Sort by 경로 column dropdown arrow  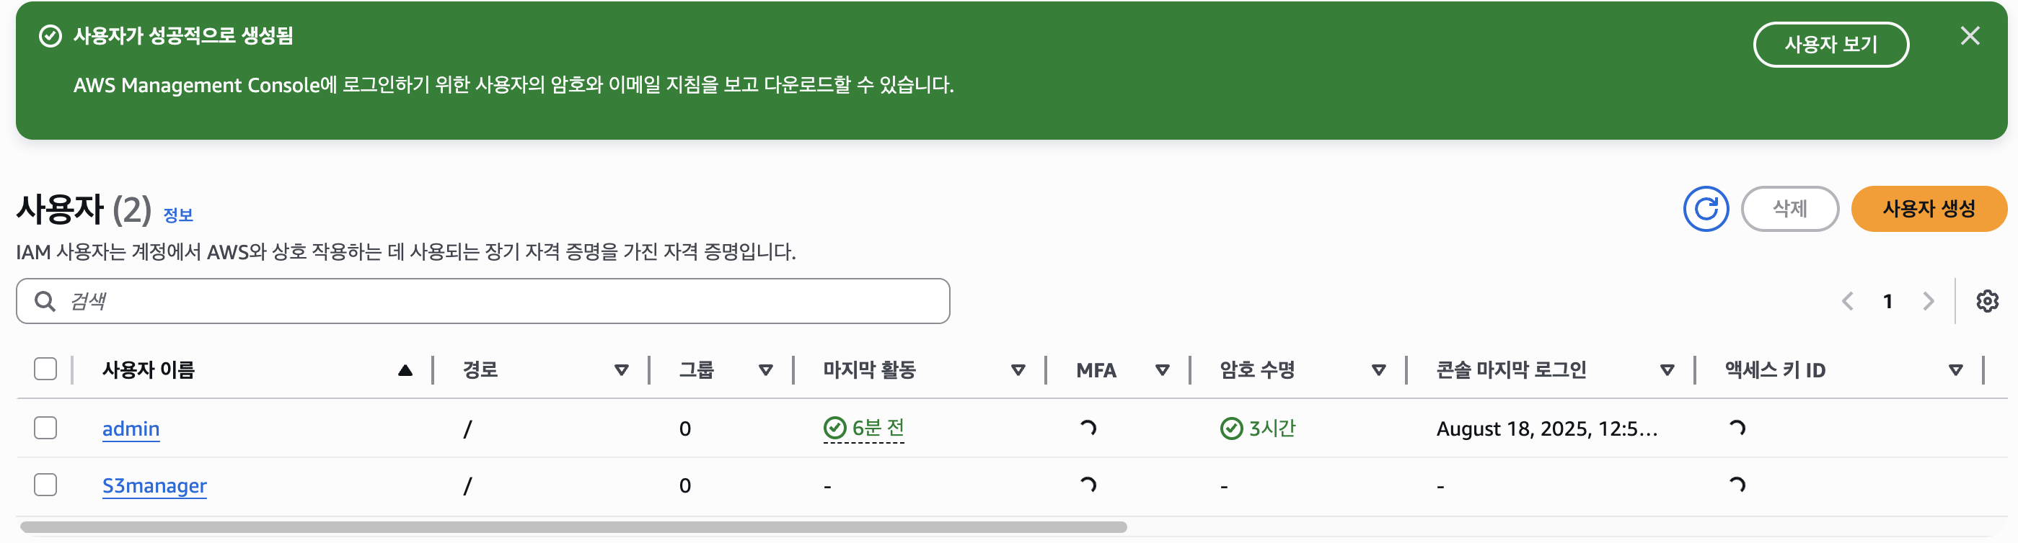click(621, 370)
